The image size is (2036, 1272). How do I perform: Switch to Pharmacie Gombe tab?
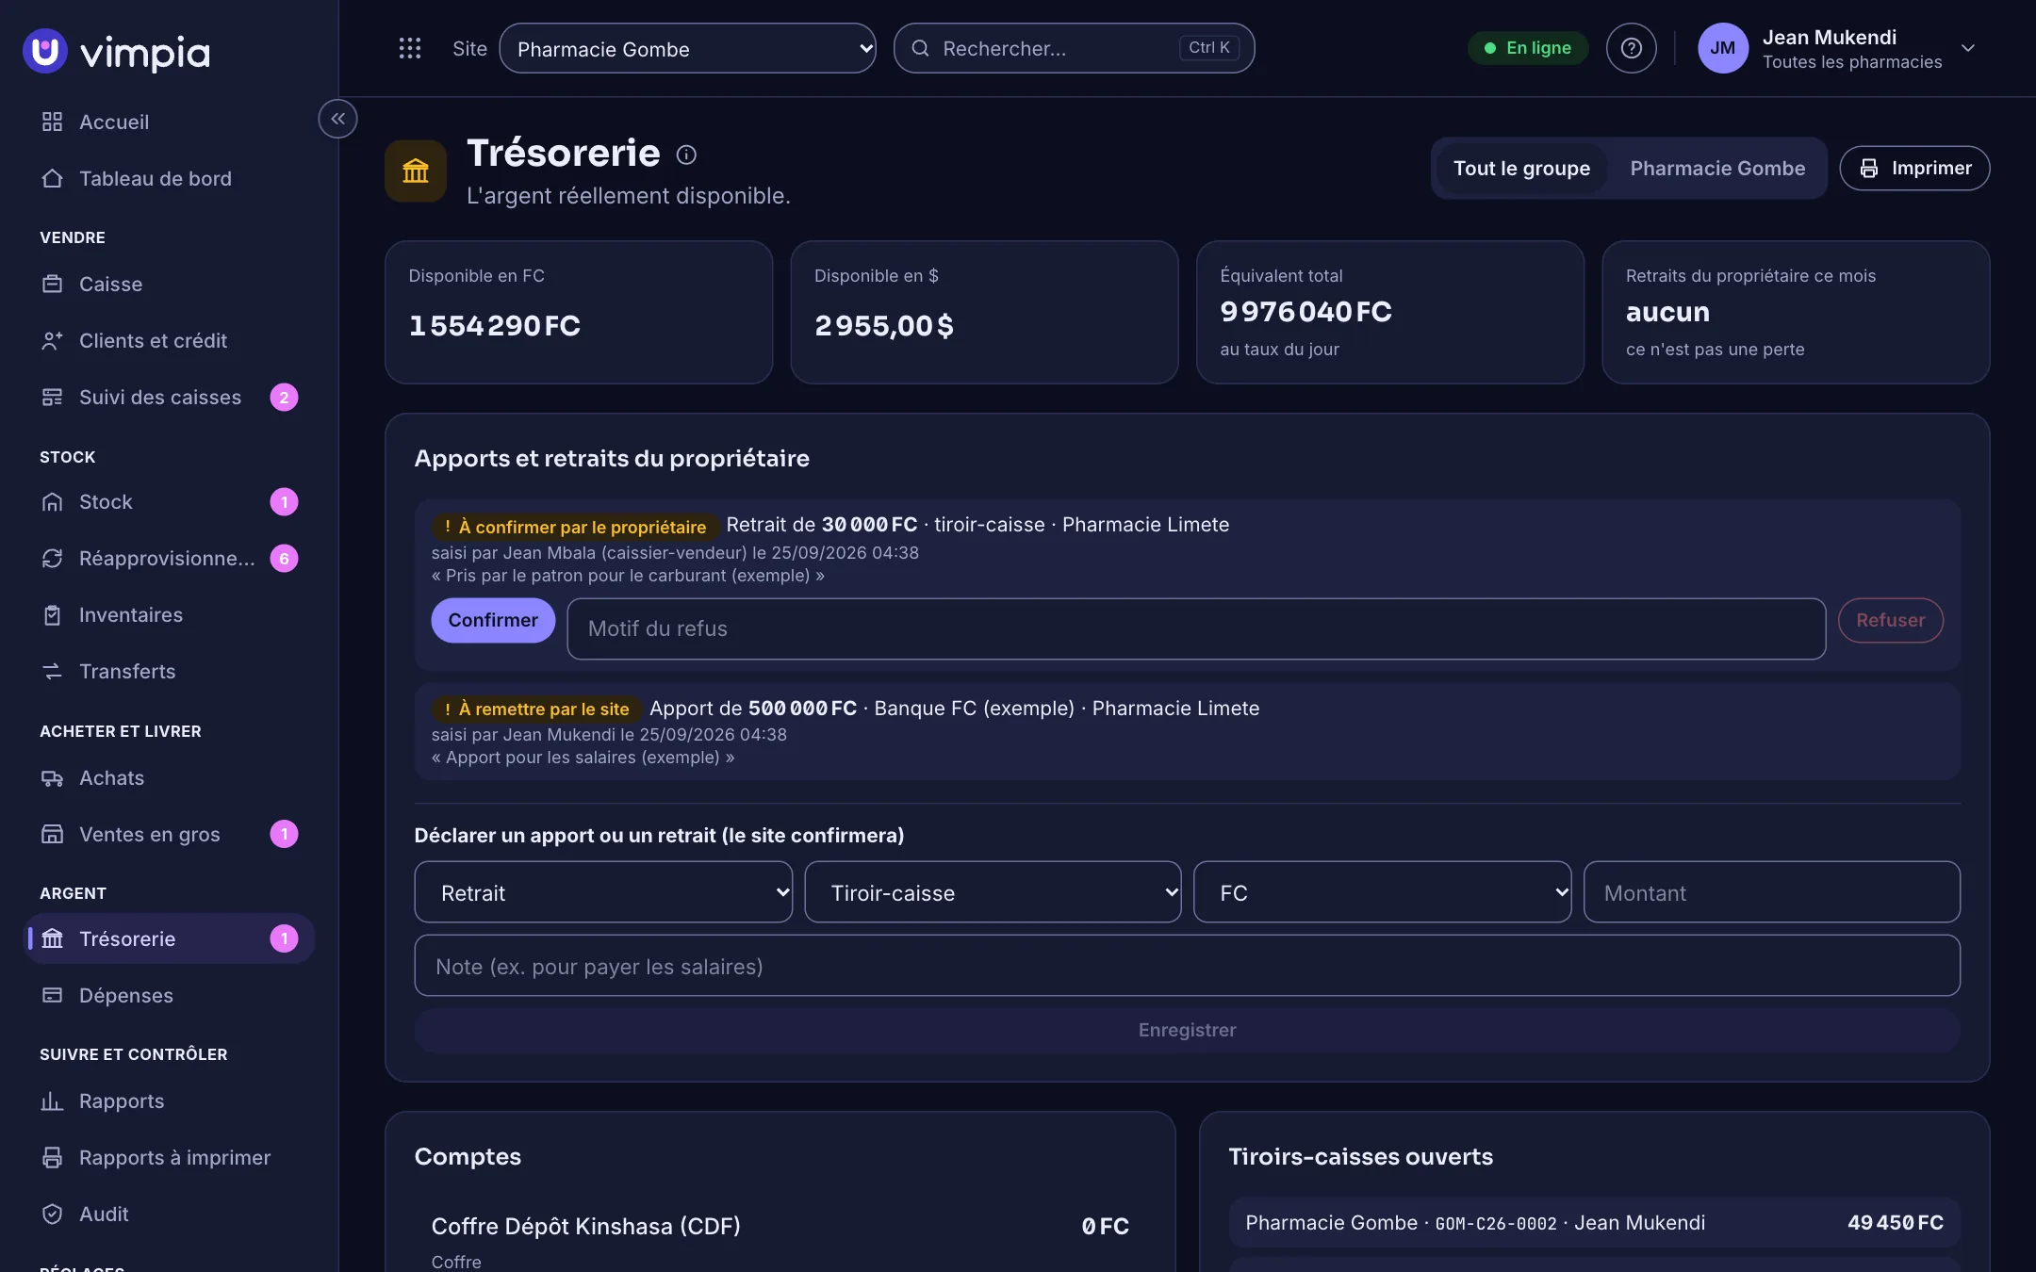[x=1717, y=168]
